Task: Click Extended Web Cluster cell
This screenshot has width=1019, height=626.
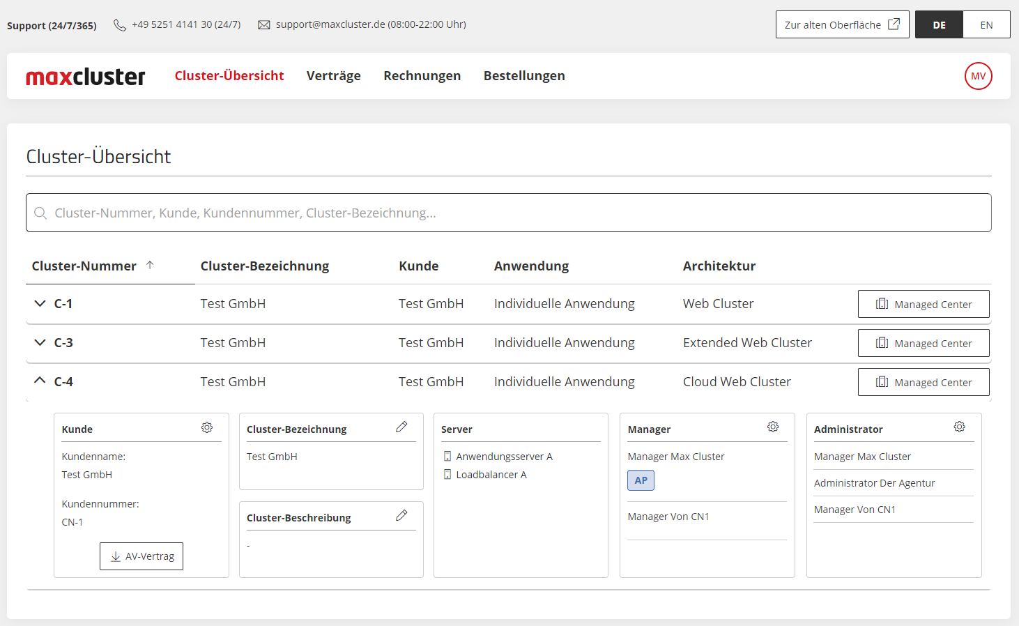Action: pos(747,342)
